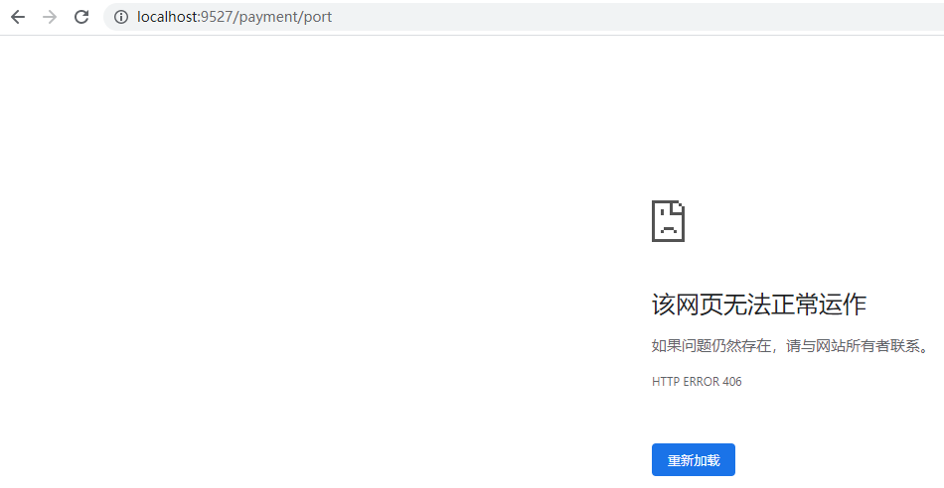
Task: Select the HTTP ERROR 406 text
Action: pyautogui.click(x=697, y=382)
